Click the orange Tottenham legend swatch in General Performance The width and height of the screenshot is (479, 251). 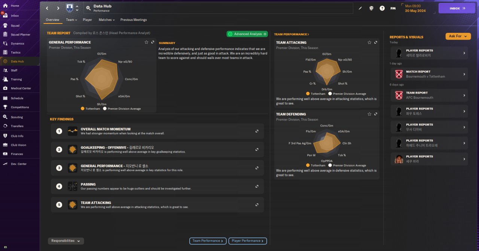(82, 109)
